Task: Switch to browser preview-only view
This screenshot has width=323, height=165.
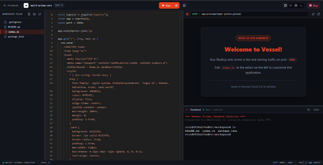Action: coord(296,6)
